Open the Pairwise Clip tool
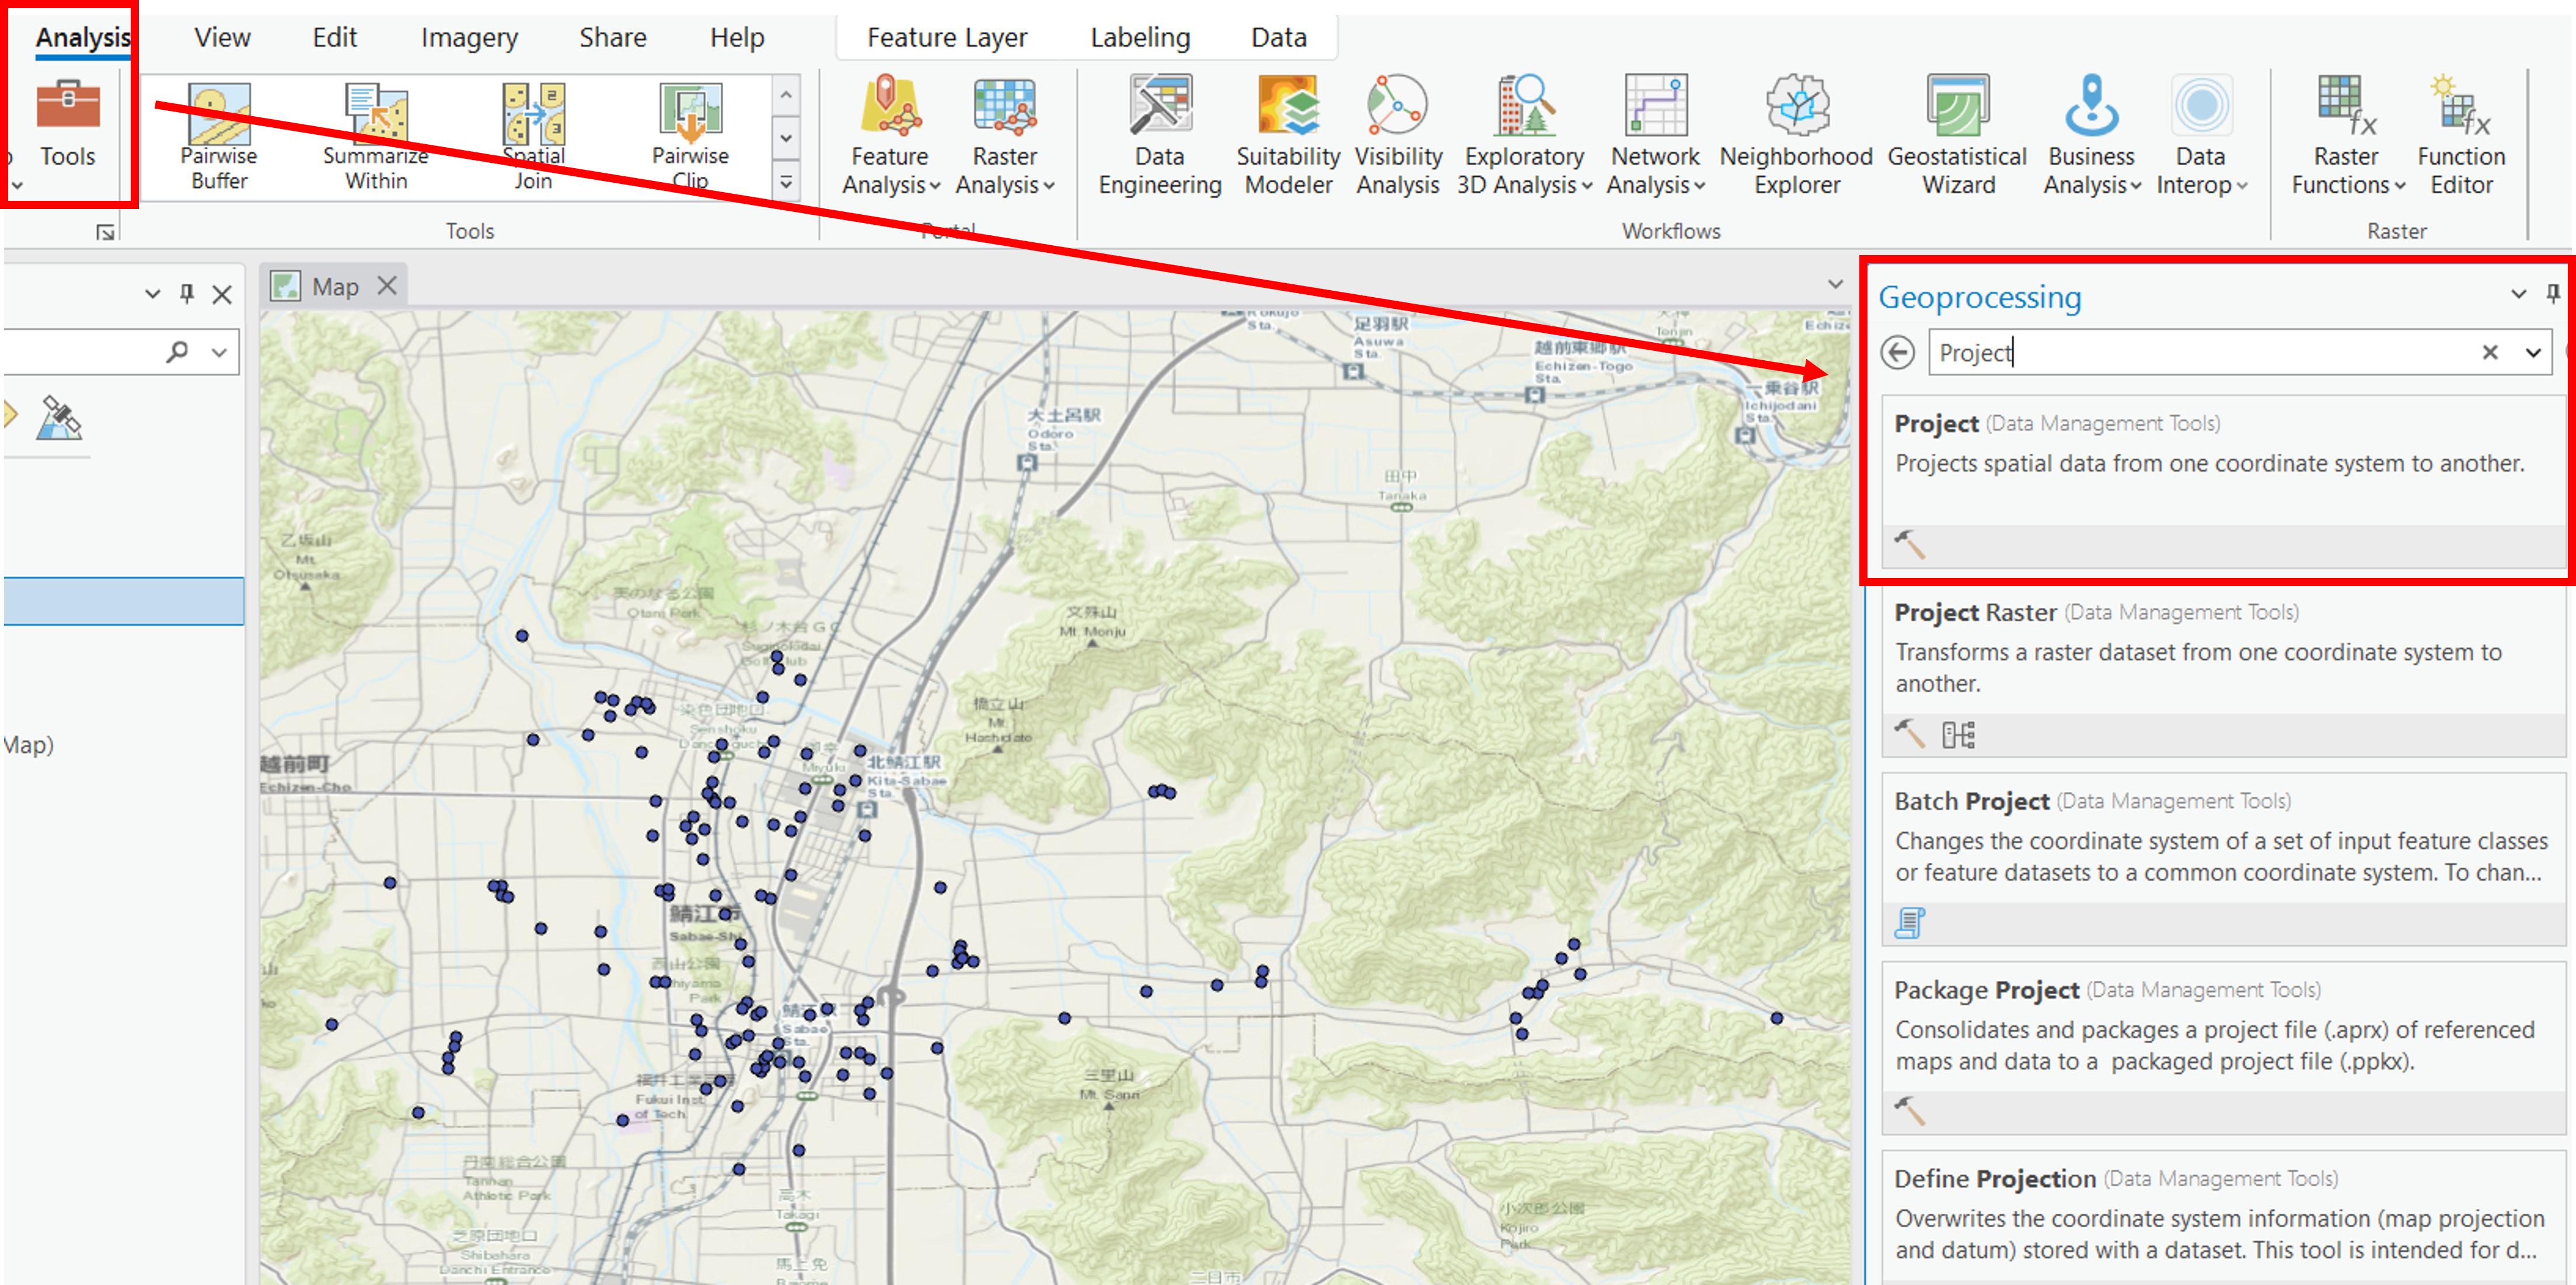Viewport: 2576px width, 1285px height. click(690, 137)
